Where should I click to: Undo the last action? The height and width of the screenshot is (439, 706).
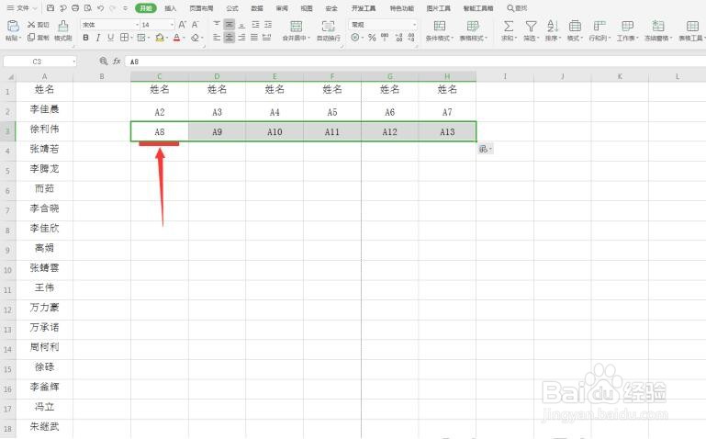[x=100, y=7]
